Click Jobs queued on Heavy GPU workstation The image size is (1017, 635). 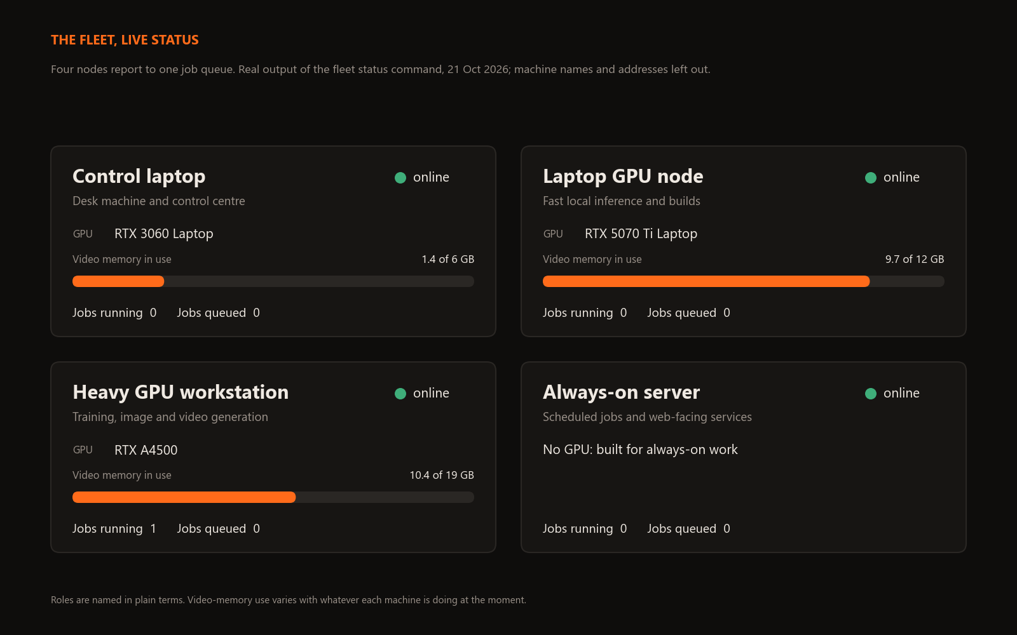pyautogui.click(x=219, y=529)
